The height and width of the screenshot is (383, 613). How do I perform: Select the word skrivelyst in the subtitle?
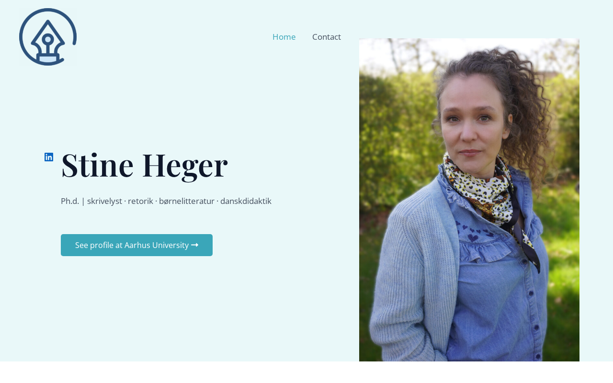click(x=104, y=201)
